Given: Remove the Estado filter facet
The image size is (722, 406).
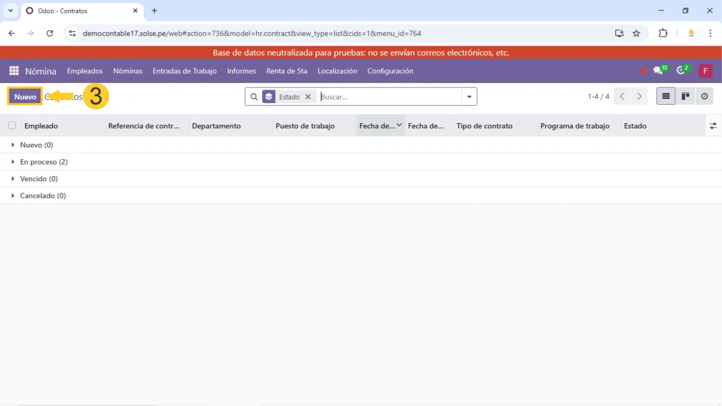Looking at the screenshot, I should click(308, 97).
